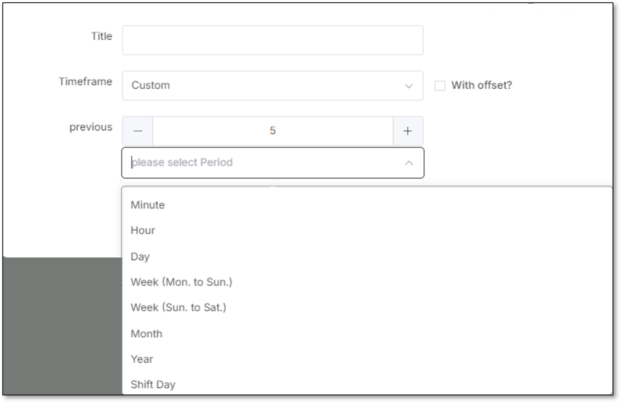Click the minus stepper button
The width and height of the screenshot is (621, 403).
tap(138, 131)
